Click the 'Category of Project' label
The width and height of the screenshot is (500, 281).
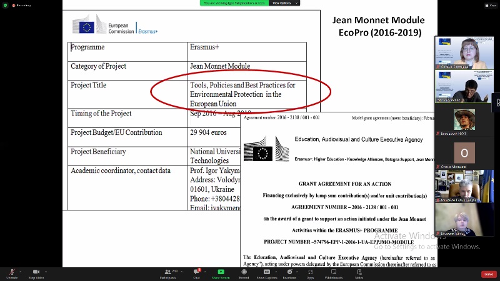[x=98, y=66]
